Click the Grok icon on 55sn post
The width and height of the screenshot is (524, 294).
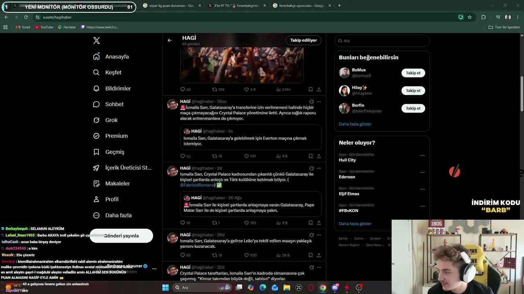point(312,102)
